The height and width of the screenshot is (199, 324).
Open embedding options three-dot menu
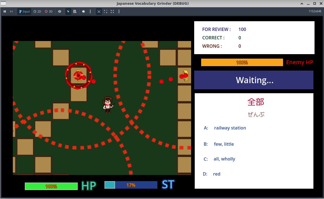(119, 12)
